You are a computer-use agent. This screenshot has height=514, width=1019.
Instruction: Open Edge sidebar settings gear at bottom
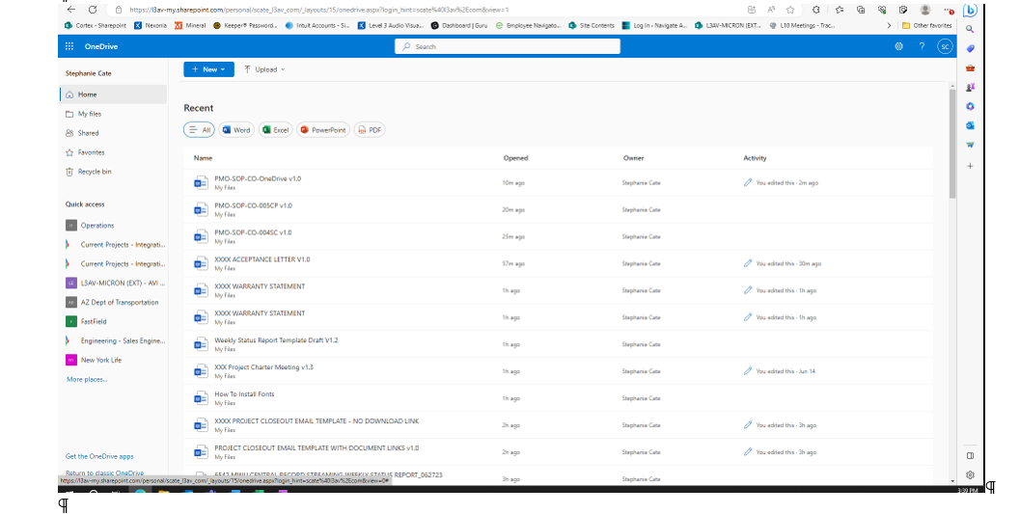pos(970,475)
